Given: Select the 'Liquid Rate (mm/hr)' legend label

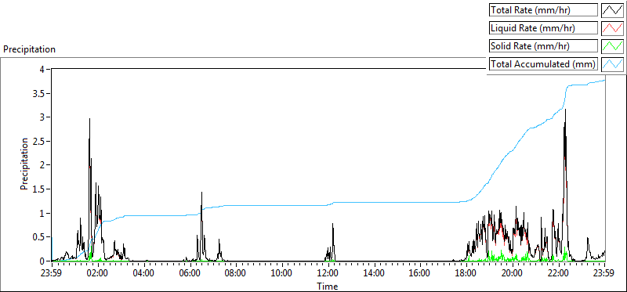Looking at the screenshot, I should [x=543, y=28].
